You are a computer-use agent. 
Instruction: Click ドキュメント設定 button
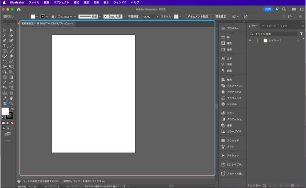pos(197,17)
